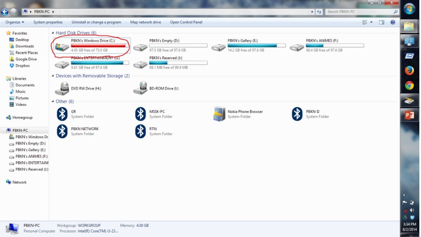Viewport: 421px width, 237px height.
Task: Open Google Chrome from the taskbar
Action: coord(409,86)
